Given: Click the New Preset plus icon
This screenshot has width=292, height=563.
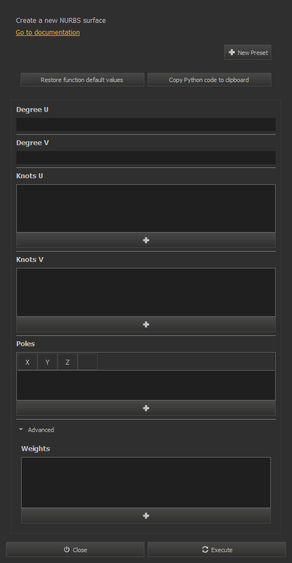Looking at the screenshot, I should point(232,52).
